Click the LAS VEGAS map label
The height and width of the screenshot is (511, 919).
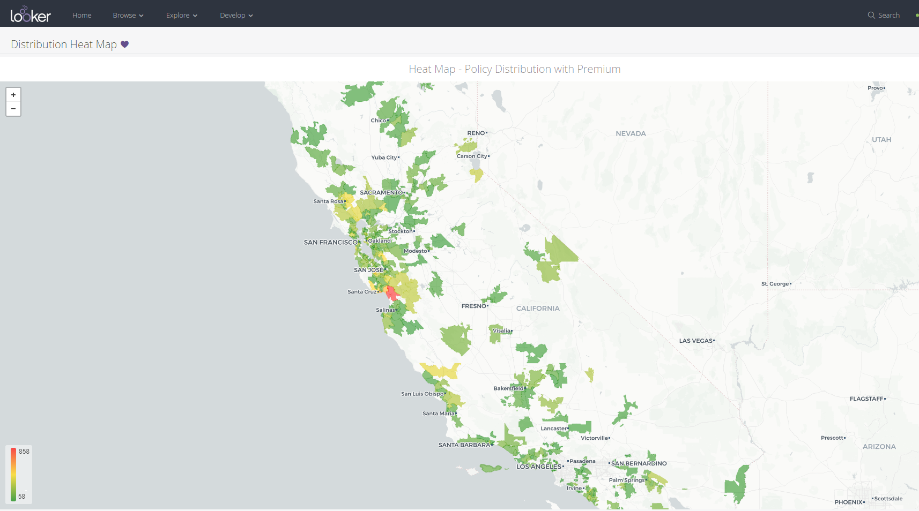click(x=696, y=341)
